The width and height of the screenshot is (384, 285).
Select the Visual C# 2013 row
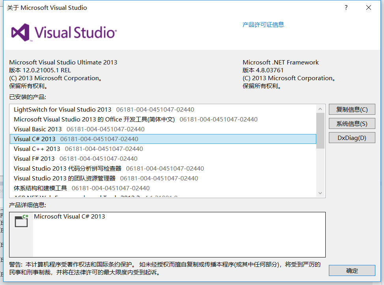[x=163, y=139]
